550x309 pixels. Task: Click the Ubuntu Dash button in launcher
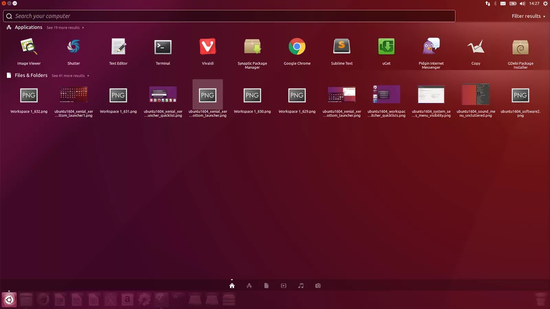9,300
